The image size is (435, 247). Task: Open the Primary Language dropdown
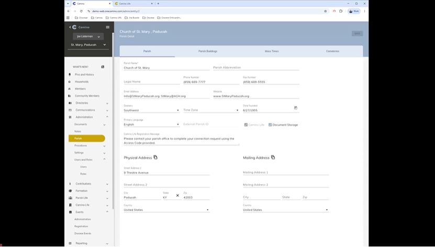click(x=151, y=125)
